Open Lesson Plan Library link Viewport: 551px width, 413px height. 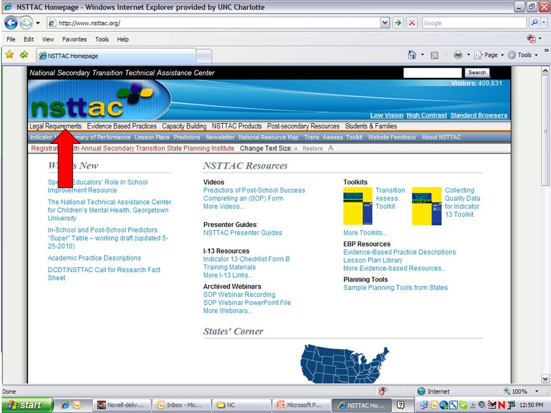tap(373, 260)
